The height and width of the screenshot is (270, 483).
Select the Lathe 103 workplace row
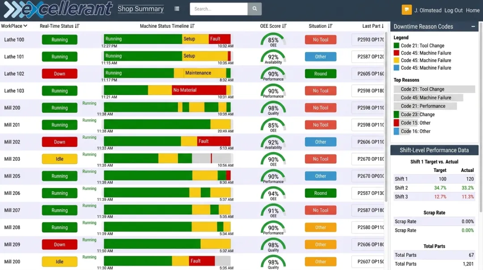click(x=192, y=91)
